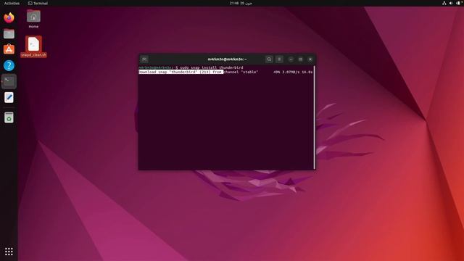Open the Help icon in dock
This screenshot has height=261, width=464.
(x=9, y=65)
